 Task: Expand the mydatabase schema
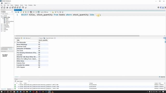(x=2, y=27)
